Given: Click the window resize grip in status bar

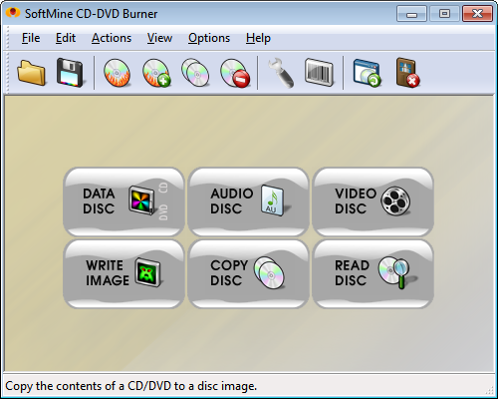Looking at the screenshot, I should pyautogui.click(x=489, y=390).
